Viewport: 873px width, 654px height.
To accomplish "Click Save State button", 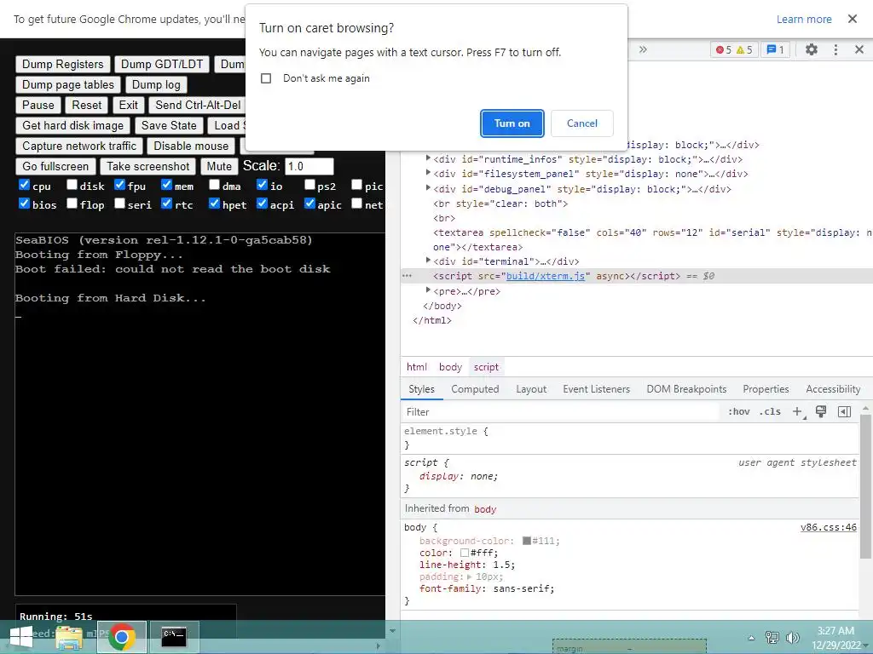I will click(x=169, y=126).
